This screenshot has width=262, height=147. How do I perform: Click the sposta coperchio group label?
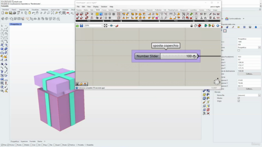click(x=166, y=46)
